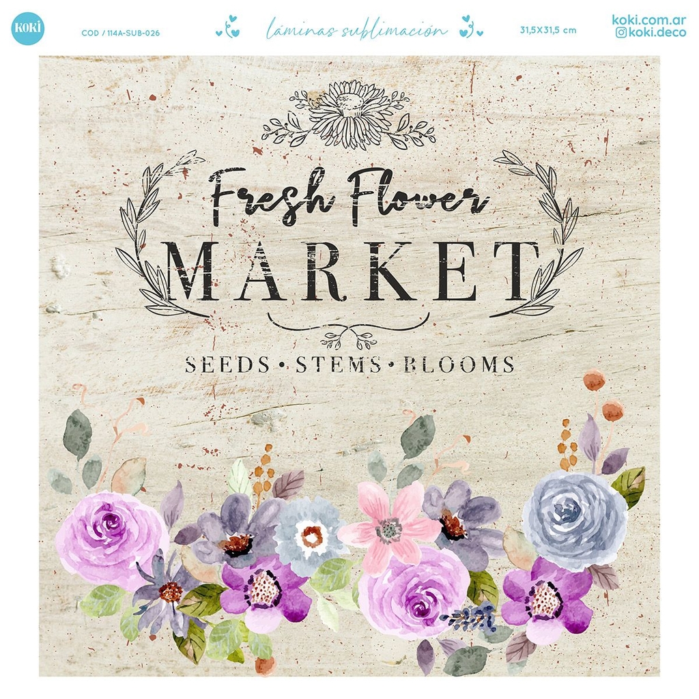This screenshot has width=699, height=699.
Task: Click the SEEDS STEMS BLOOMS tagline
Action: 350,365
